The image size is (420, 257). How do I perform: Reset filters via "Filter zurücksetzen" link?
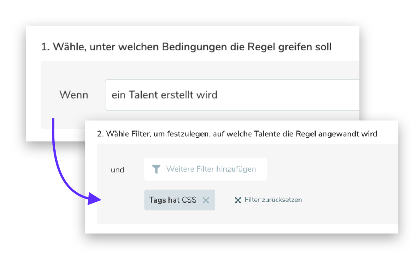273,200
